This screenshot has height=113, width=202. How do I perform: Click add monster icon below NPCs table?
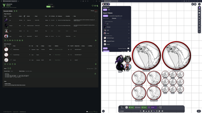click(x=5, y=64)
